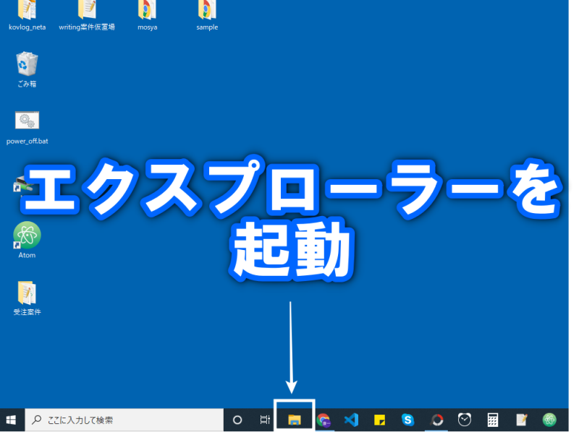Click the green Atom icon in taskbar
Viewport: 579px width, 432px height.
[x=550, y=420]
